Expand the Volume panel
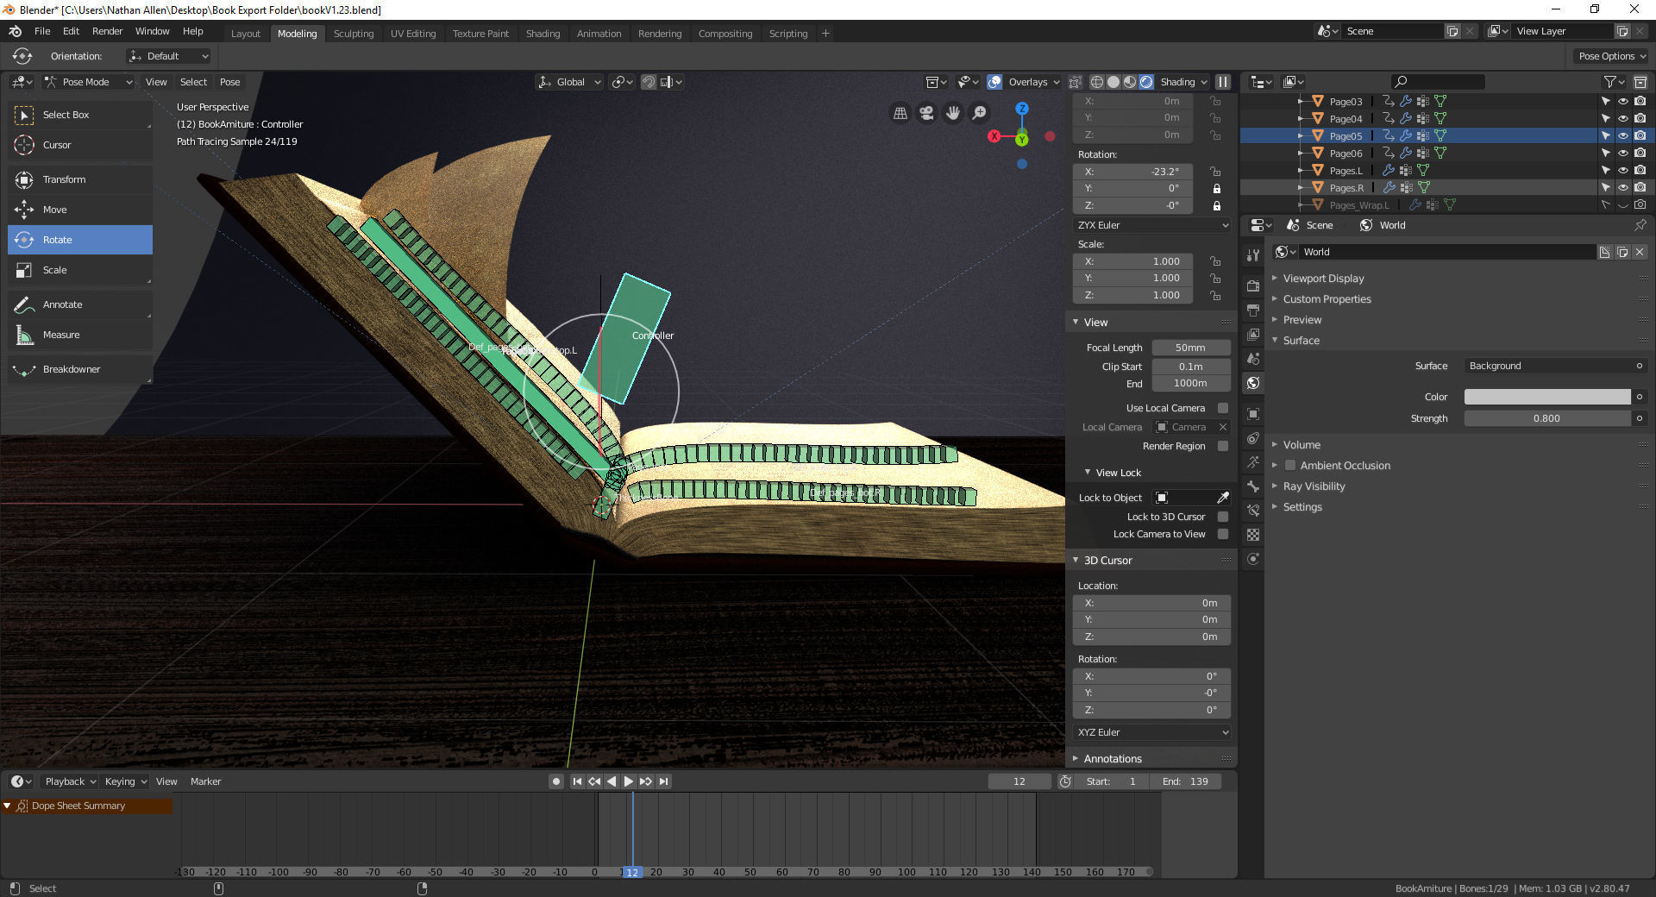Image resolution: width=1656 pixels, height=897 pixels. point(1301,445)
